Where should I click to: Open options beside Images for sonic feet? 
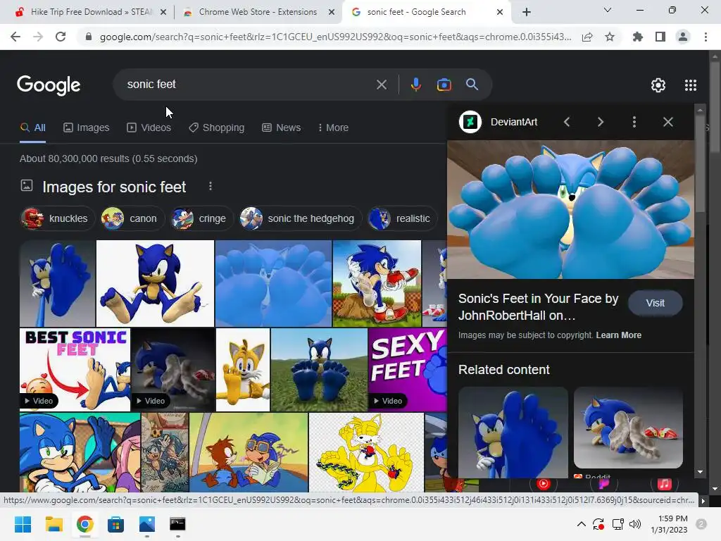coord(210,186)
